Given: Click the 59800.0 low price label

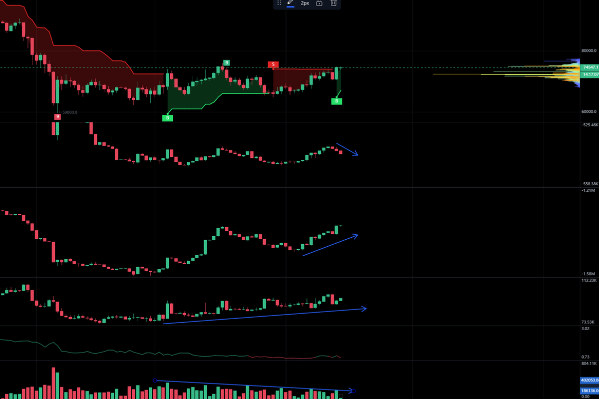Looking at the screenshot, I should (69, 112).
